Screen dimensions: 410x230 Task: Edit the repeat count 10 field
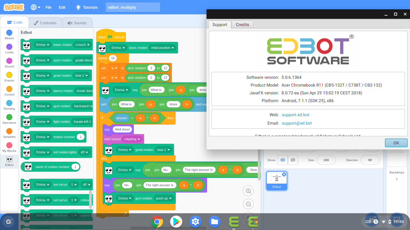113,58
